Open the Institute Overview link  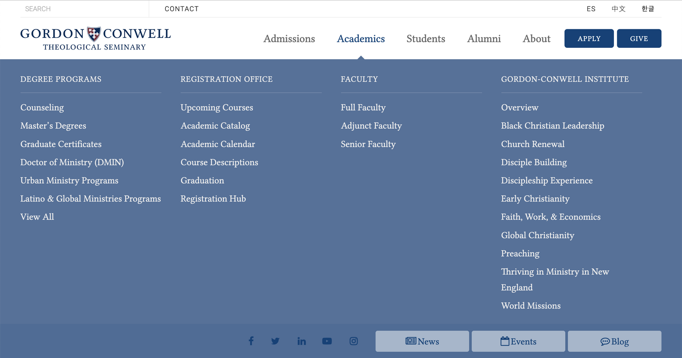coord(520,107)
